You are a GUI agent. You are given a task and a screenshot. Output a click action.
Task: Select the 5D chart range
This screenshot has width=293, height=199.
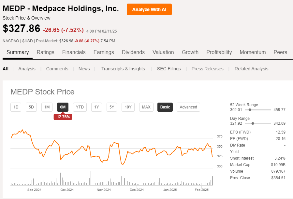(x=31, y=107)
